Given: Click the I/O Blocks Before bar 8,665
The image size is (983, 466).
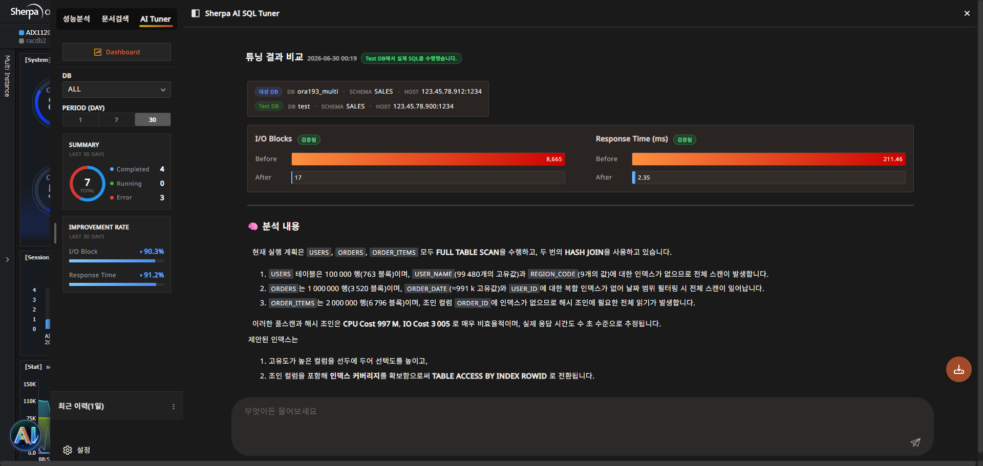Looking at the screenshot, I should (x=428, y=159).
